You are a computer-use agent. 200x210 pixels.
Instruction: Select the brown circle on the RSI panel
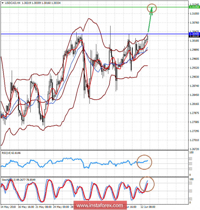144,162
